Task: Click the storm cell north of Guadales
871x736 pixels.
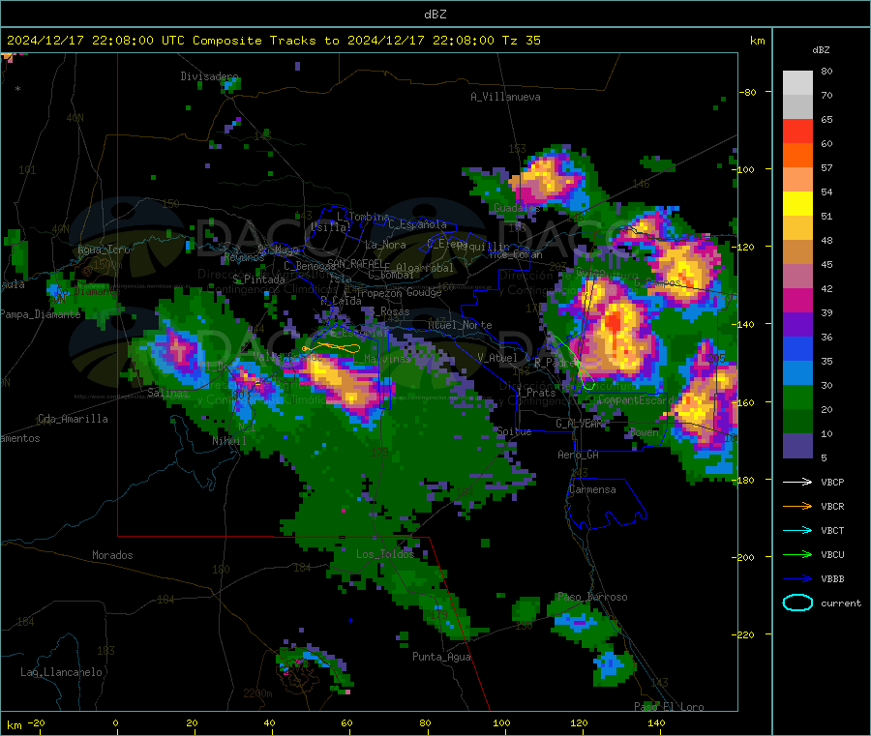Action: [546, 179]
